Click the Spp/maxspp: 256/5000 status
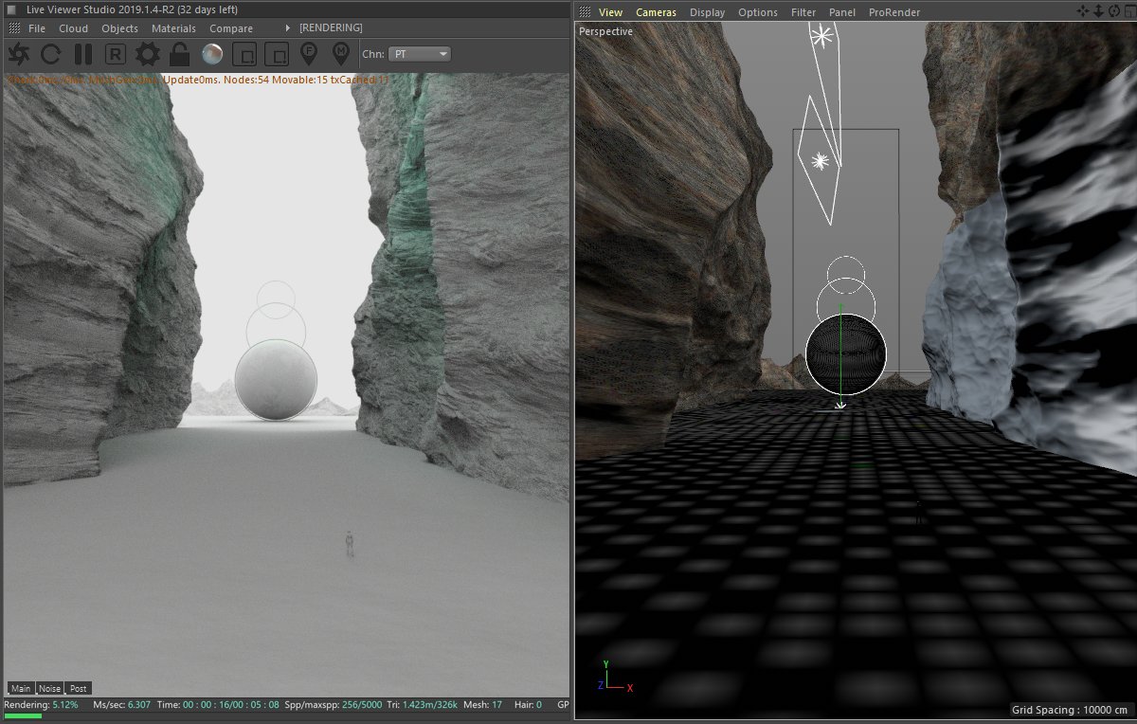The image size is (1137, 724). (334, 705)
